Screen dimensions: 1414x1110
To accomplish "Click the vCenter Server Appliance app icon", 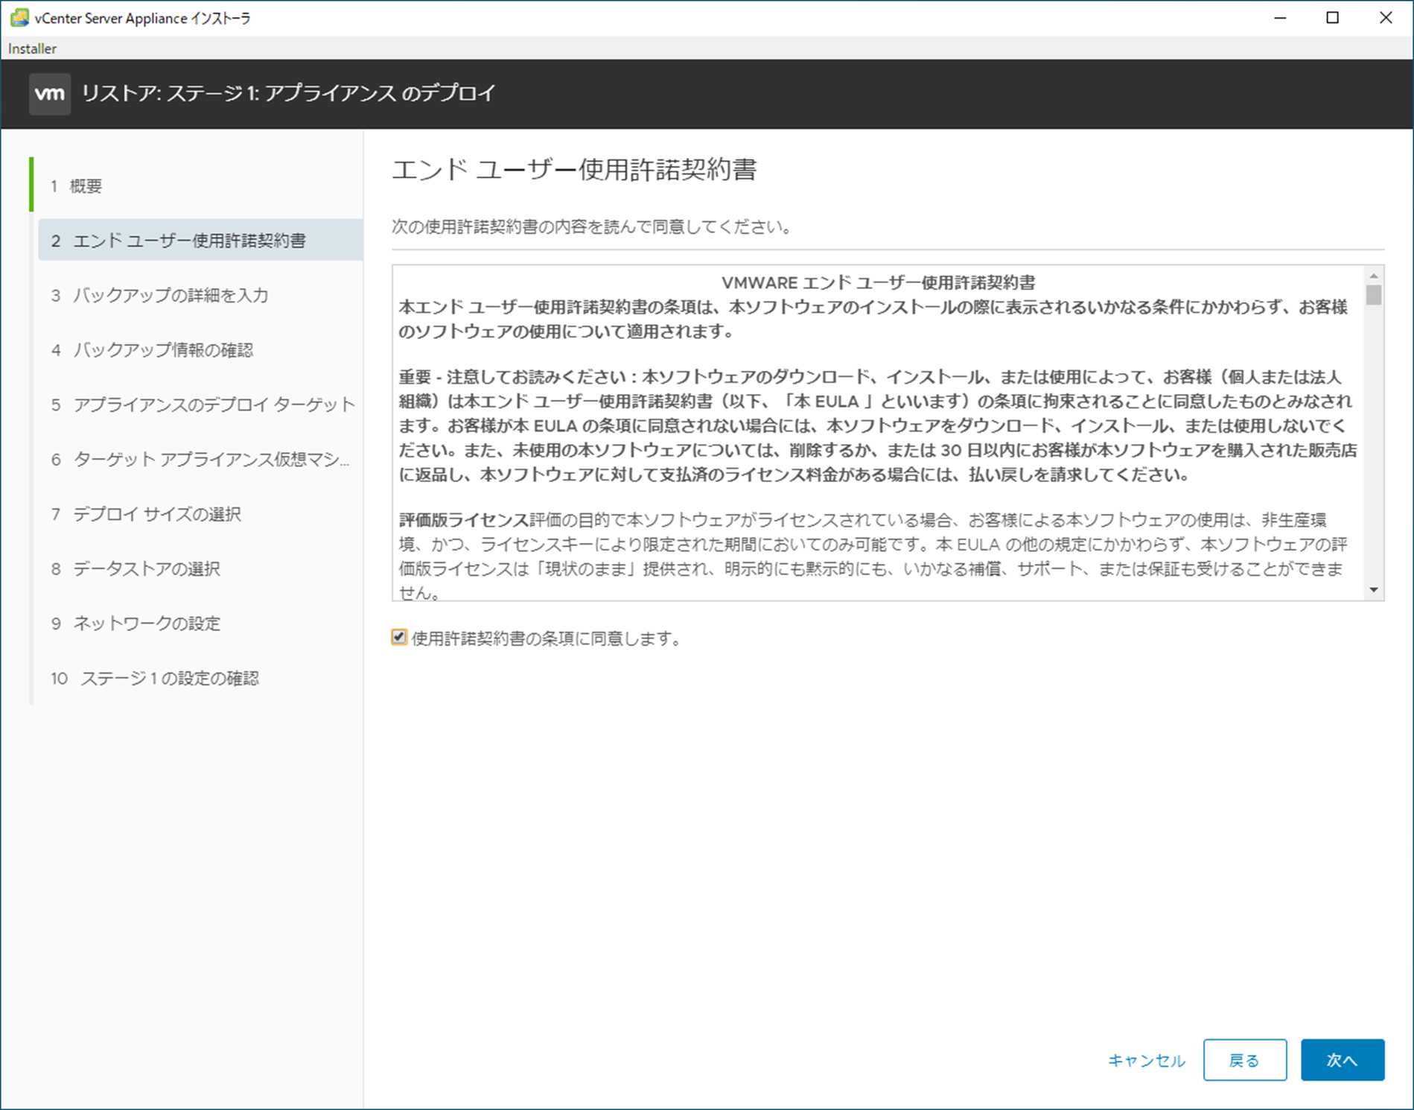I will [19, 18].
